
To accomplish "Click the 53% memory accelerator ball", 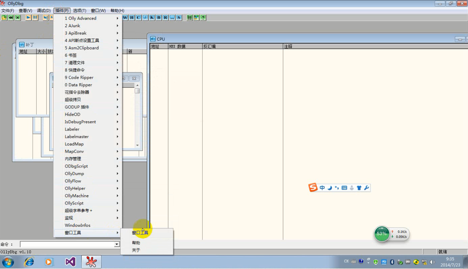I will pos(382,234).
